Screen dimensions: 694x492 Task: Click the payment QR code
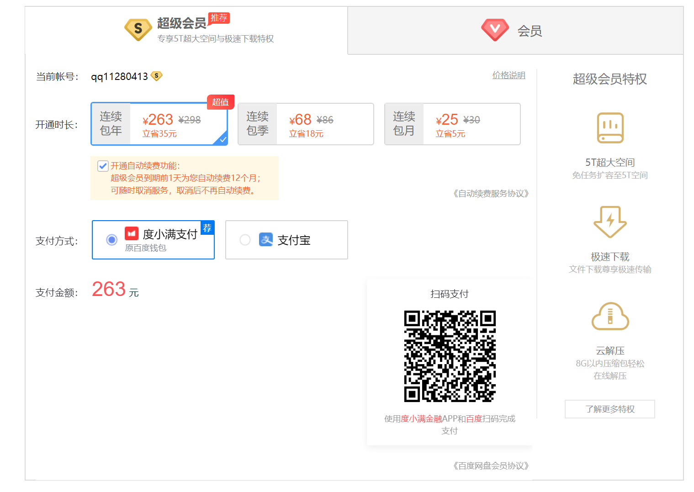(x=450, y=356)
